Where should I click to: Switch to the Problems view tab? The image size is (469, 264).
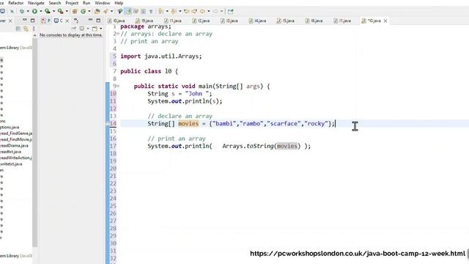[x=45, y=21]
